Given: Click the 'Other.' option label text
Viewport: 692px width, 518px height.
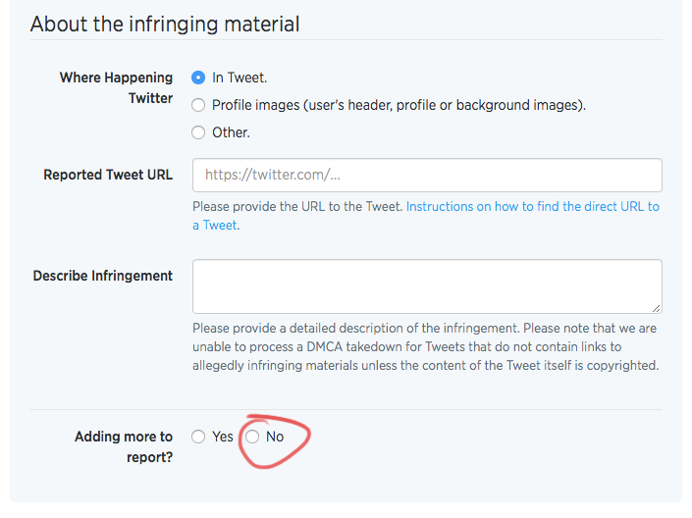Looking at the screenshot, I should (231, 132).
